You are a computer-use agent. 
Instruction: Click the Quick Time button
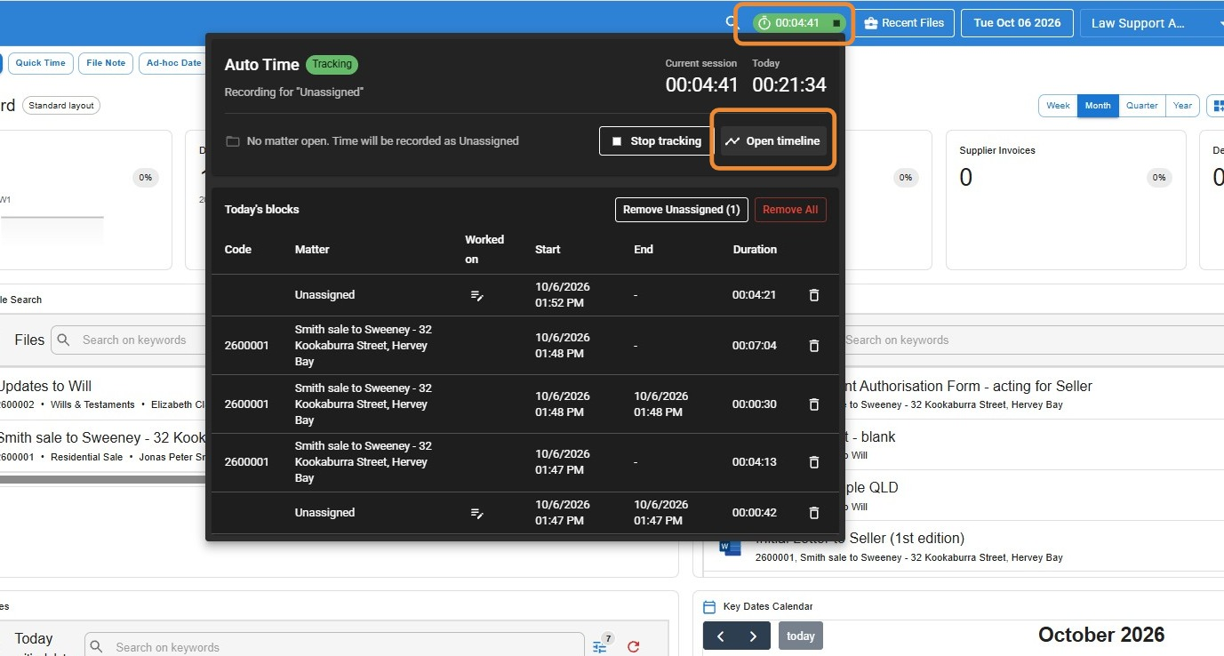pyautogui.click(x=40, y=63)
